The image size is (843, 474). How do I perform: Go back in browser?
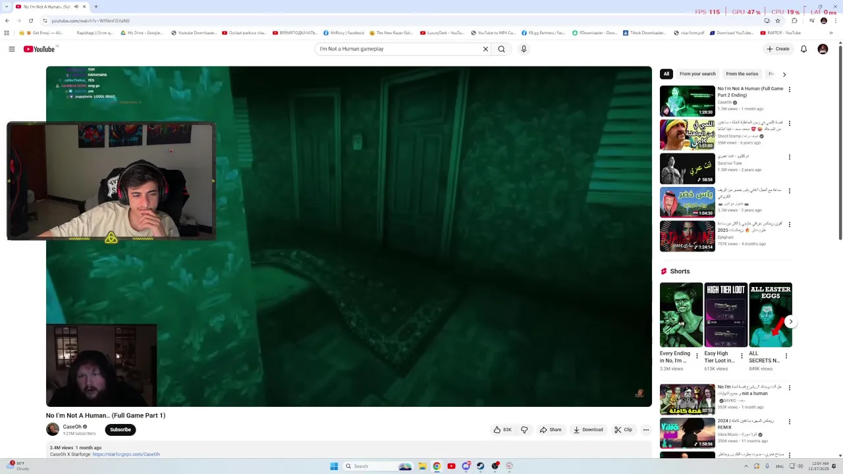(x=7, y=20)
